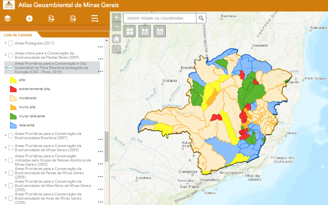Screen dimensions: 328x205
Task: Uncheck the CNC - Flora 2015 layer
Action: (11, 68)
